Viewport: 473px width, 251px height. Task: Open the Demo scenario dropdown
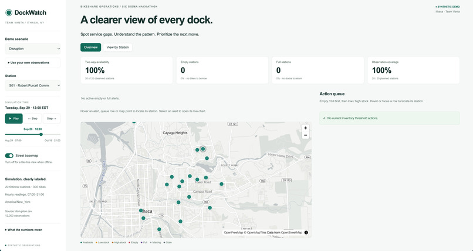pyautogui.click(x=33, y=49)
